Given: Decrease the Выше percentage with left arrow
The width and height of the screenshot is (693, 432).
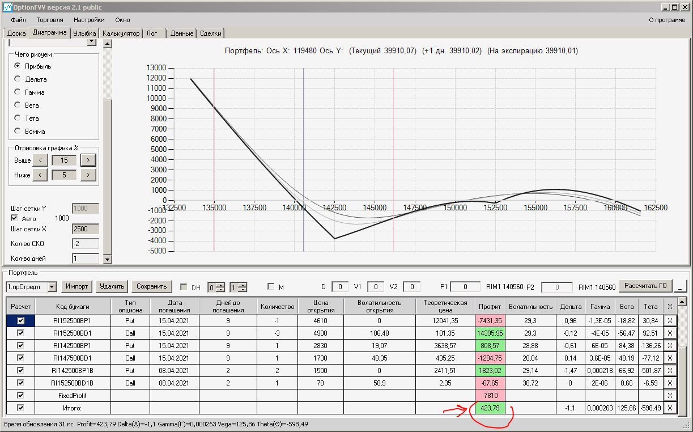Looking at the screenshot, I should pos(40,160).
